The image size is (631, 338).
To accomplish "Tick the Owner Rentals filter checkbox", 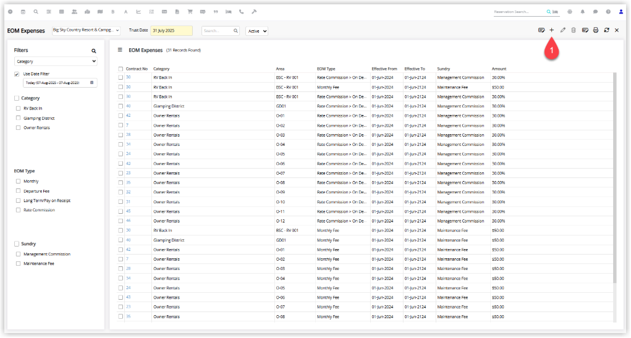I will click(x=18, y=127).
